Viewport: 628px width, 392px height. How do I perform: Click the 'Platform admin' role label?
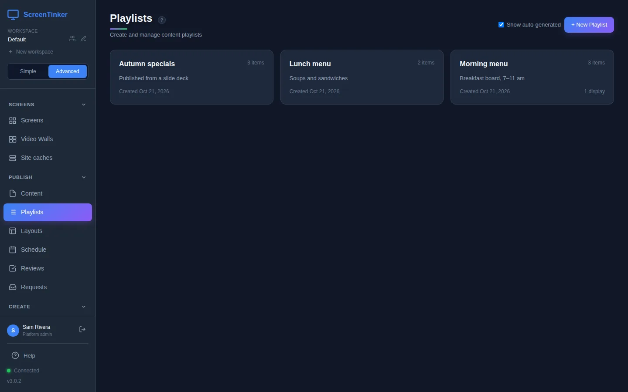37,335
